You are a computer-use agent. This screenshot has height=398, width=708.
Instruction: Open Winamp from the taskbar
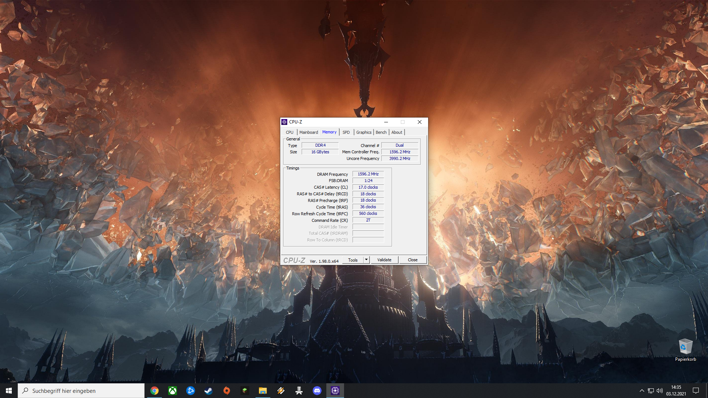click(281, 391)
